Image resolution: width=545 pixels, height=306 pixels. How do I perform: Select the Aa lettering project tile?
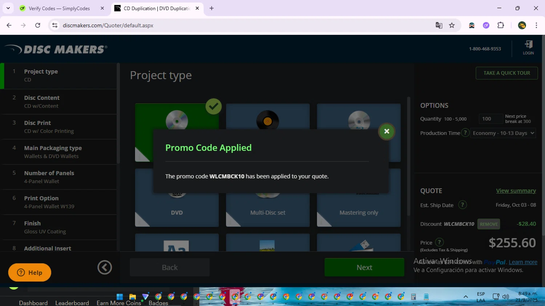coord(177,242)
